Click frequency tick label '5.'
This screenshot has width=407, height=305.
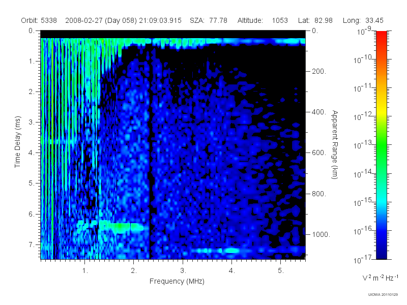pos(281,271)
